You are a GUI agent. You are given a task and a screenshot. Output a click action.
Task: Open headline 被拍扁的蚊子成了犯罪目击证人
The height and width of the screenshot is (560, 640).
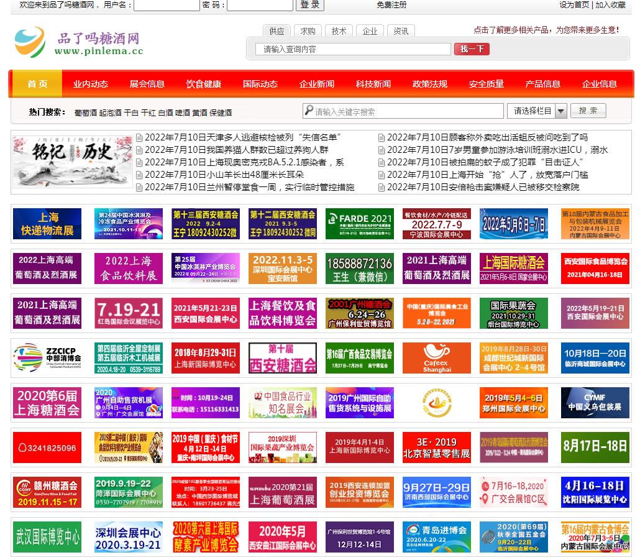[x=485, y=162]
